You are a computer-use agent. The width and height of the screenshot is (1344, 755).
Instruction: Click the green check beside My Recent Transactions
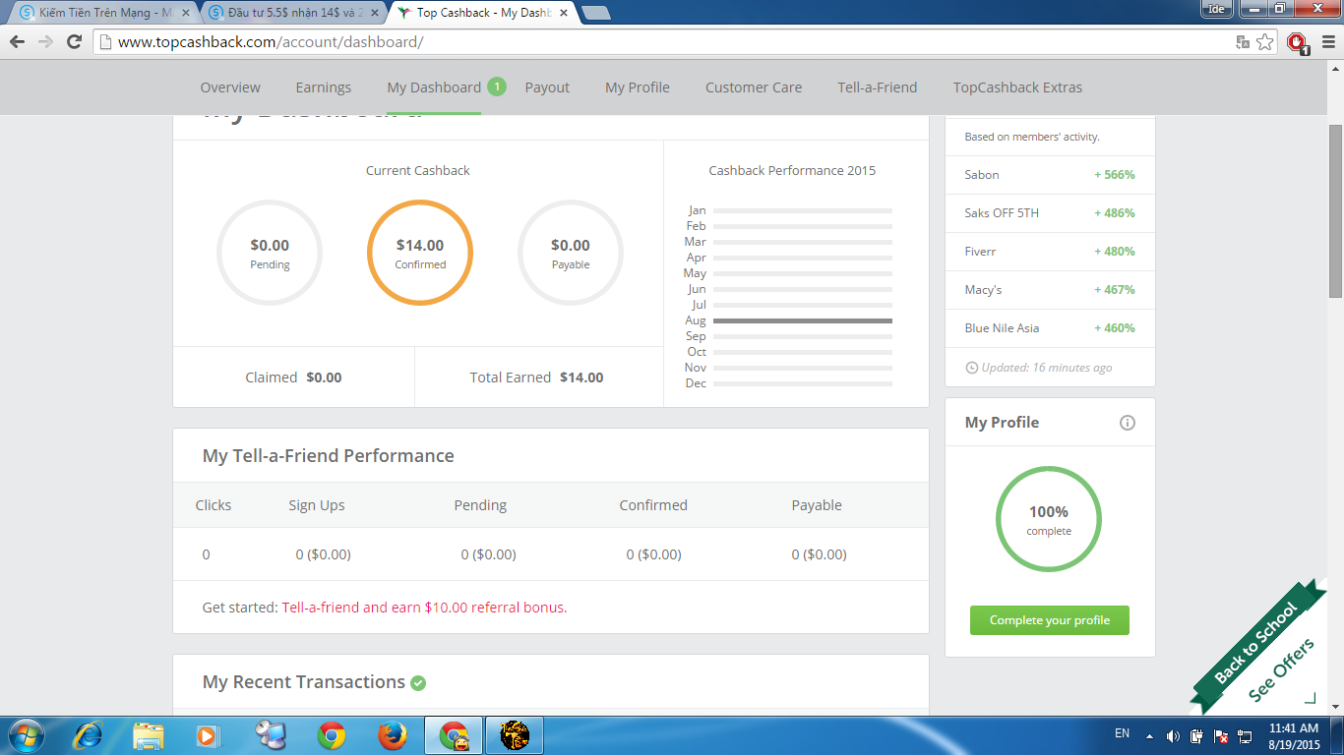(x=418, y=682)
